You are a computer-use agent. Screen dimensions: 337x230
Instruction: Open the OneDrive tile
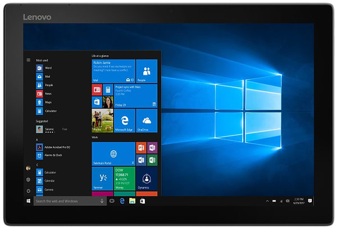147,121
